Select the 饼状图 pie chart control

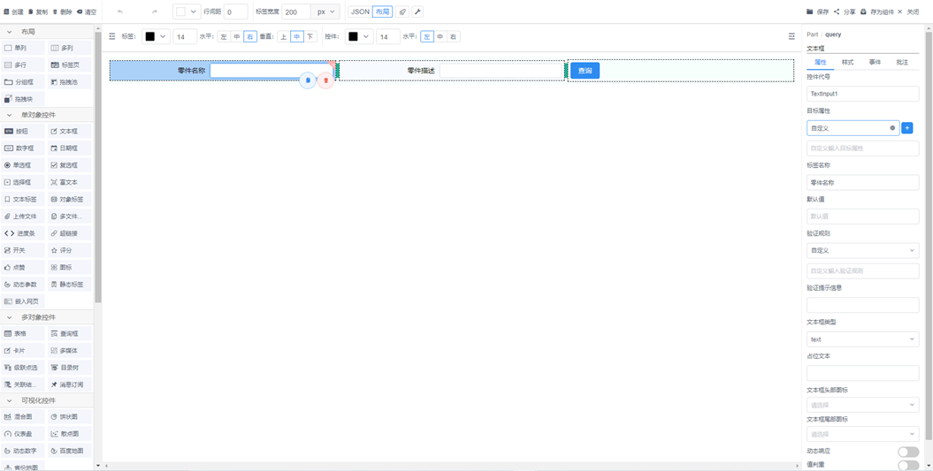(x=70, y=417)
